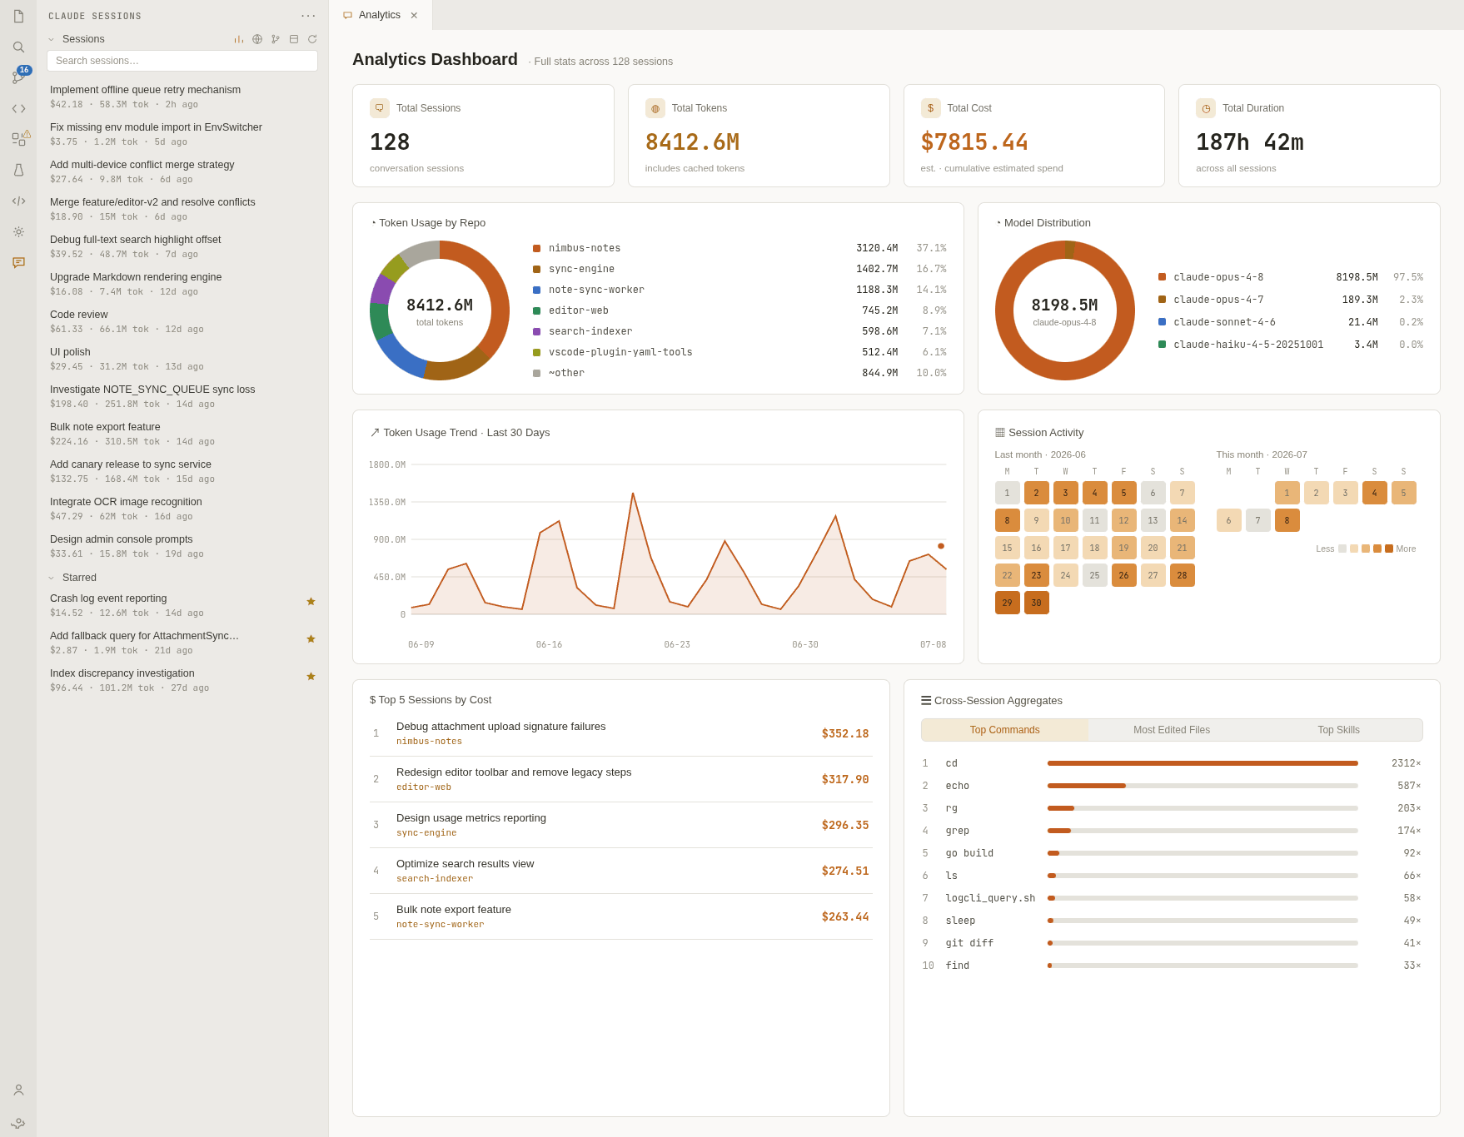
Task: Switch to Most Edited Files tab
Action: coord(1172,730)
